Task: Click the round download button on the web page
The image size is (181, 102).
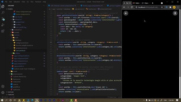Action: (175, 13)
